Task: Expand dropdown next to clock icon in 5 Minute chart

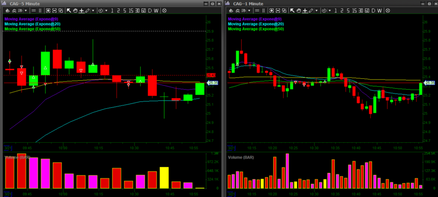Action: click(x=106, y=10)
